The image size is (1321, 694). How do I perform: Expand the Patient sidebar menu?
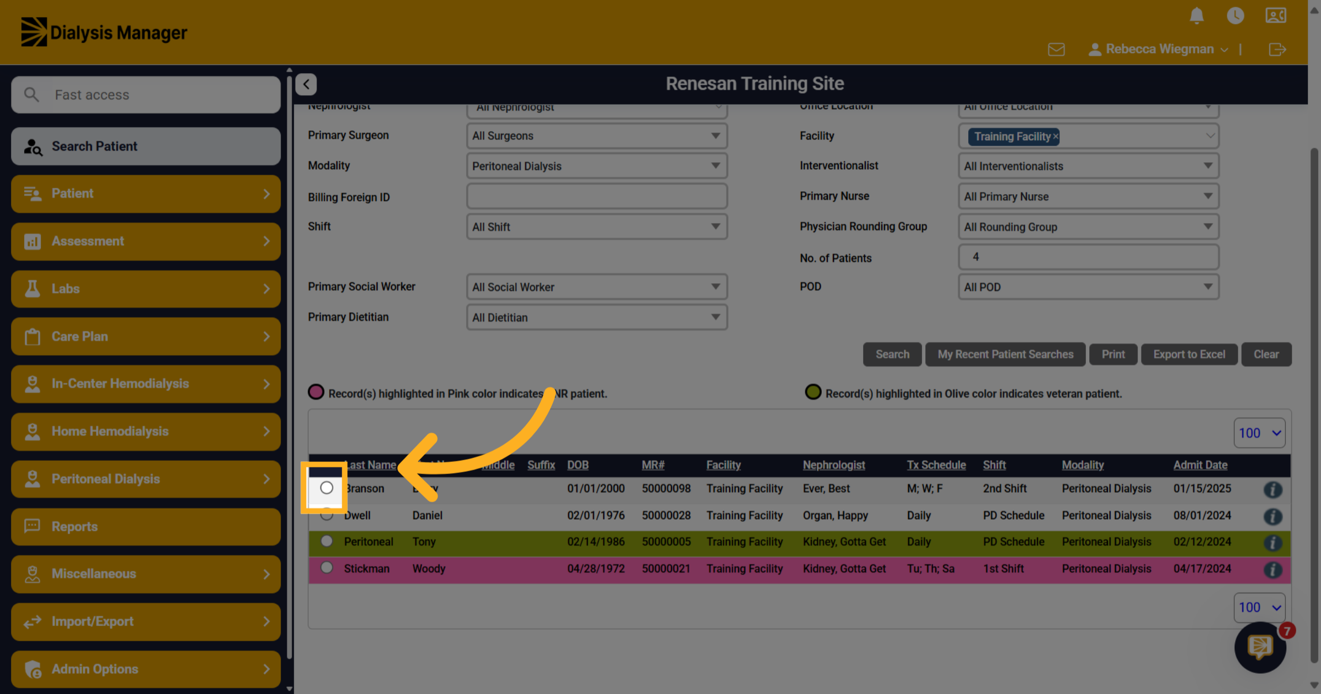coord(146,194)
